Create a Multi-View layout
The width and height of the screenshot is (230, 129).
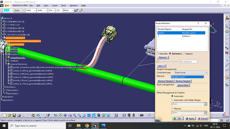89,116
